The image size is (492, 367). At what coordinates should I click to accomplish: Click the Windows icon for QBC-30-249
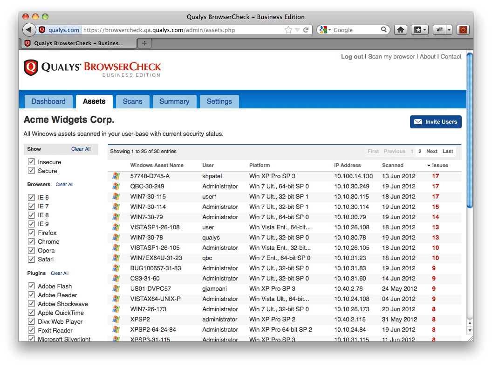click(116, 187)
